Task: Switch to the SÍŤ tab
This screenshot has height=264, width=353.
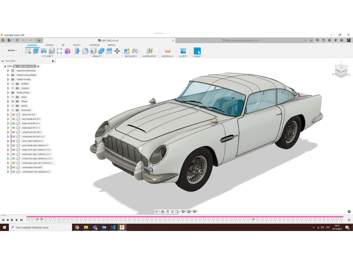Action: click(63, 45)
